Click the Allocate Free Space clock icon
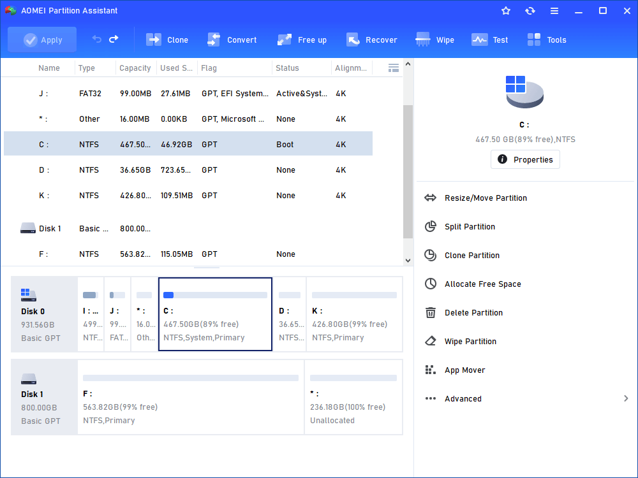 pos(431,284)
